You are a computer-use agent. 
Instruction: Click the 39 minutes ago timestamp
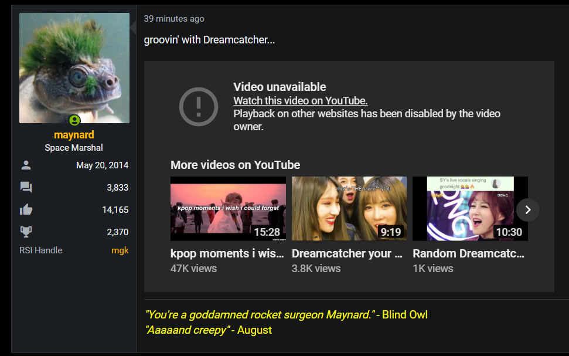[174, 19]
